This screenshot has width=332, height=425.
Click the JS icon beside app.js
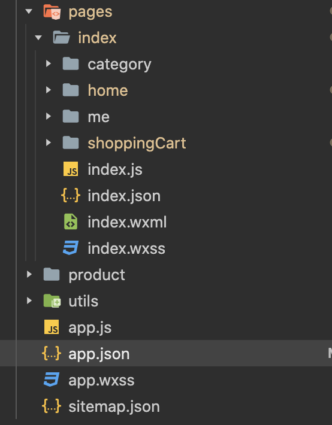click(x=52, y=327)
